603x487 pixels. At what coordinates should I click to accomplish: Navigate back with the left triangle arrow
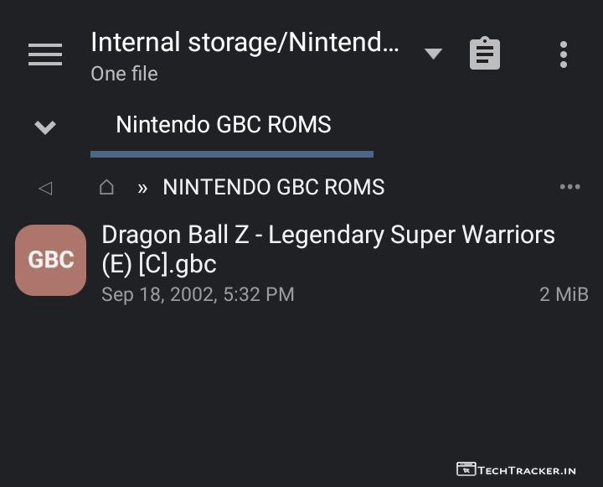pos(45,188)
